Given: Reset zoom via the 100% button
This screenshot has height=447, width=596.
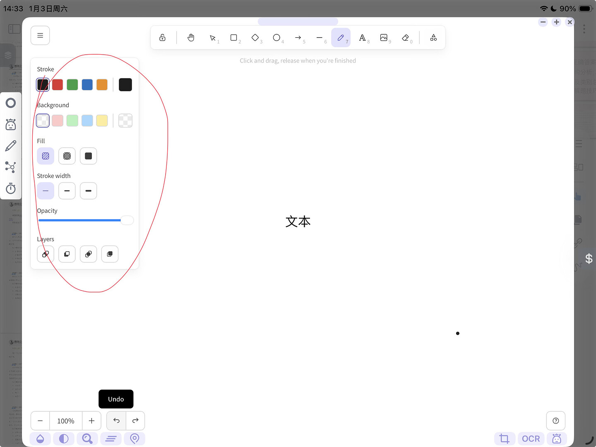Looking at the screenshot, I should [x=66, y=421].
